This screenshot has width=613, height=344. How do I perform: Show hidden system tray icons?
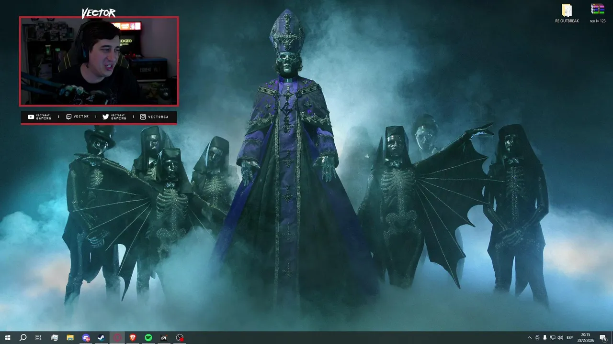pos(529,338)
